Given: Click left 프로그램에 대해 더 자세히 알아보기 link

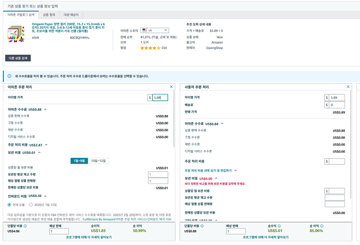Looking at the screenshot, I should pos(89,237).
